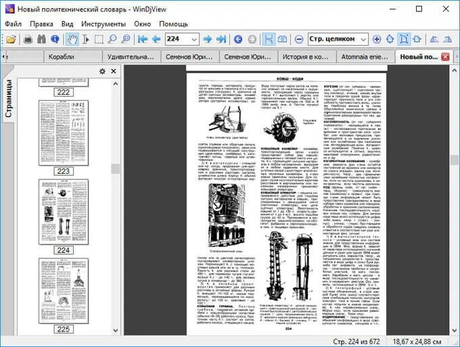The height and width of the screenshot is (347, 460).
Task: Close the thumbnails side panel
Action: tap(114, 71)
